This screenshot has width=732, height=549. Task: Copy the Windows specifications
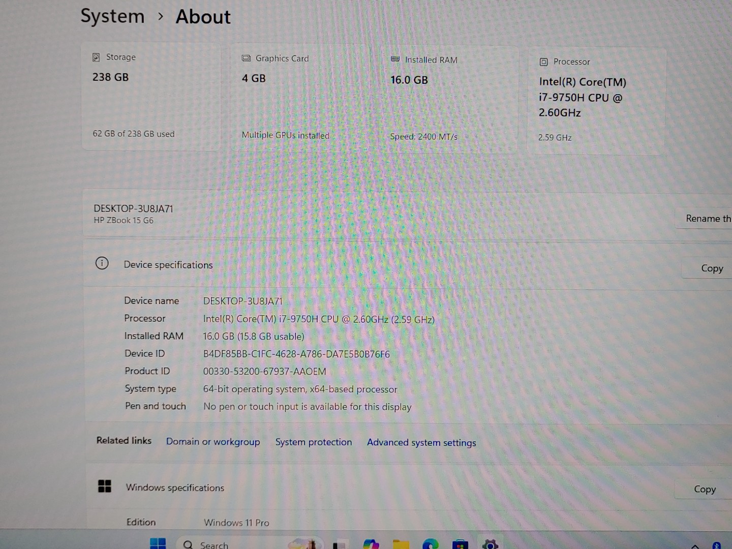705,489
